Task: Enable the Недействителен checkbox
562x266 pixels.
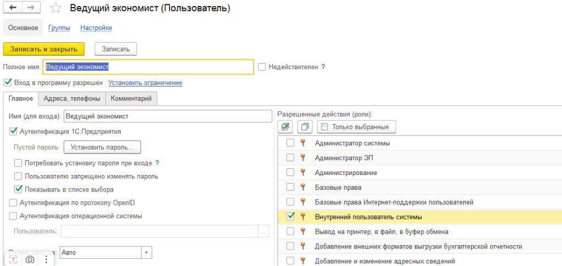Action: (x=262, y=67)
